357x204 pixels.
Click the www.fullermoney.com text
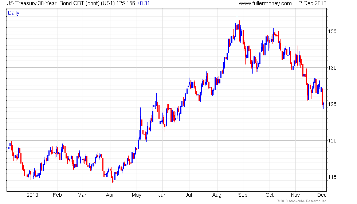click(265, 3)
